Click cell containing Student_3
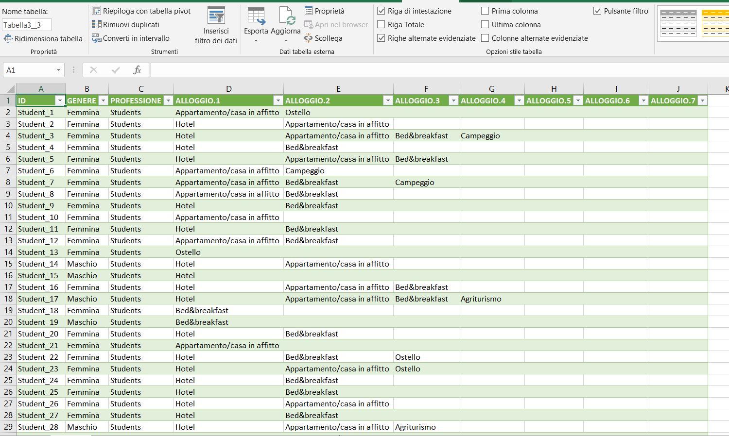Viewport: 729px width, 436px height. (41, 135)
